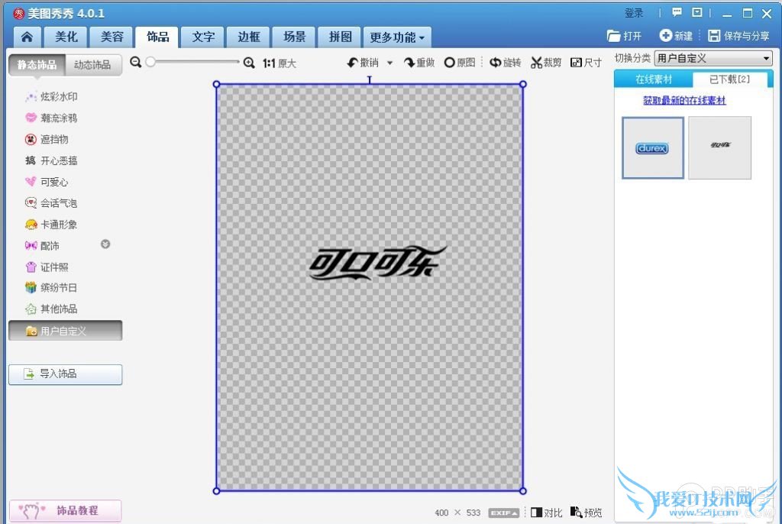Open the category dropdown 用户自定义
This screenshot has height=524, width=782.
(x=713, y=59)
